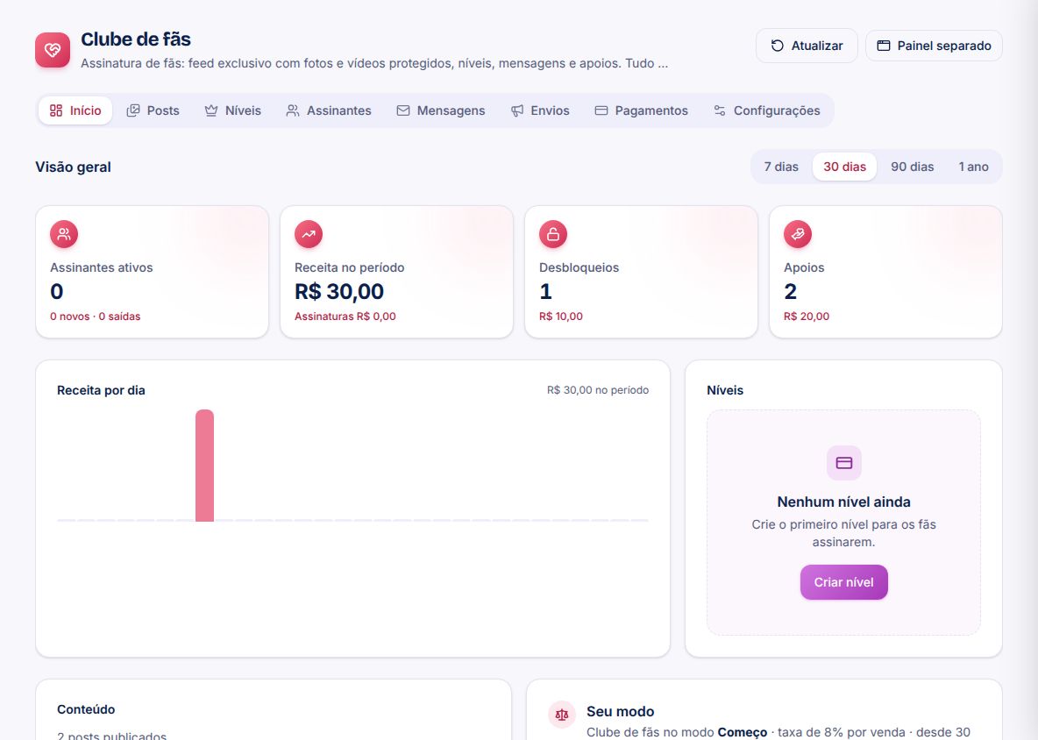The image size is (1038, 740).
Task: Open the Início tab
Action: [x=75, y=110]
